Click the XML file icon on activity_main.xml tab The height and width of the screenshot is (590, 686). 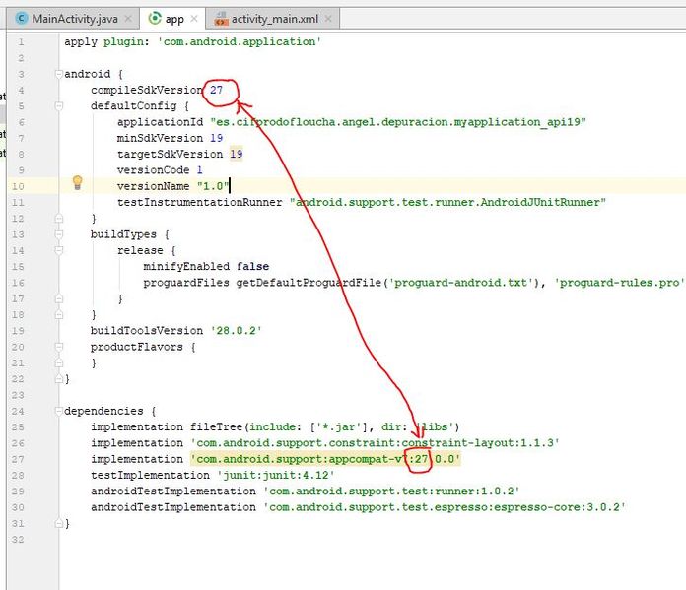[x=222, y=19]
